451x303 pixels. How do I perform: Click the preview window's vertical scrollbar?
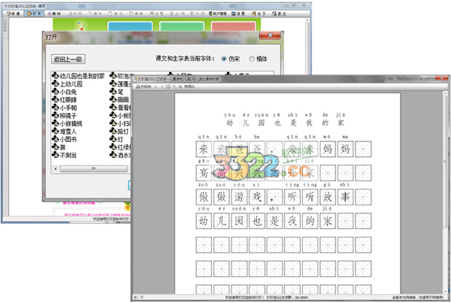445,192
